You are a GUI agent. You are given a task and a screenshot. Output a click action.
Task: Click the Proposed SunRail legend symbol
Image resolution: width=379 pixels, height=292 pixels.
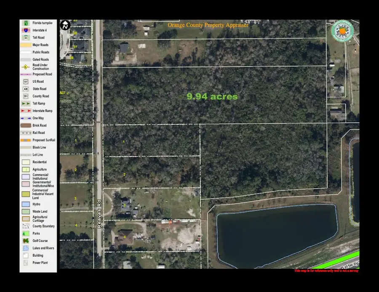(x=25, y=140)
